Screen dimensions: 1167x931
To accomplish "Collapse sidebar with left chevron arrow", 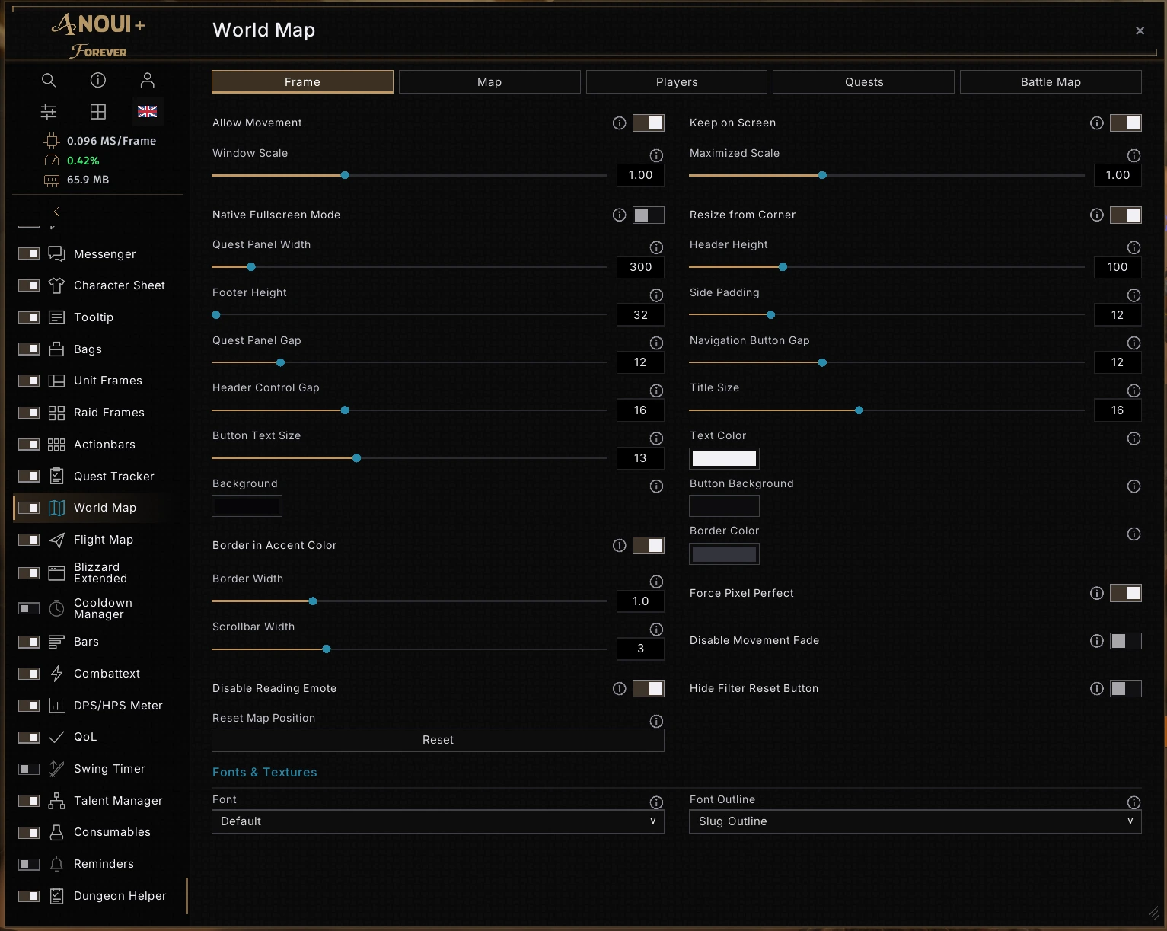I will 56,212.
